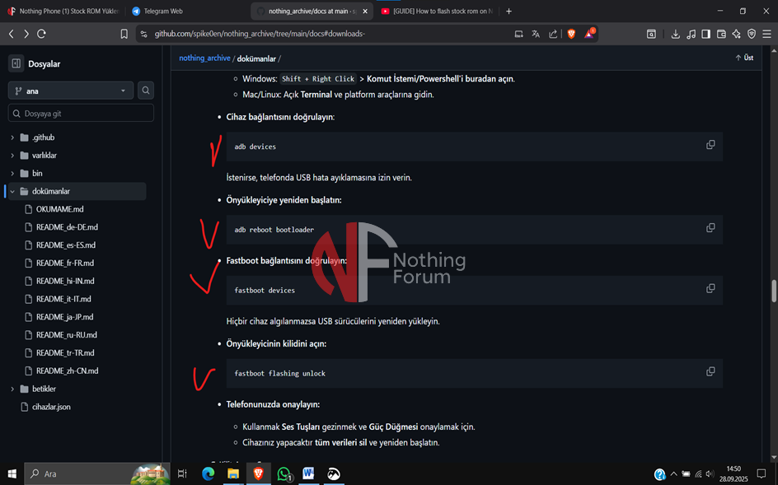Viewport: 778px width, 485px height.
Task: Click the file tree search icon
Action: [x=146, y=91]
